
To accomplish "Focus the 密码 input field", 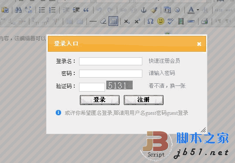I will pos(111,74).
